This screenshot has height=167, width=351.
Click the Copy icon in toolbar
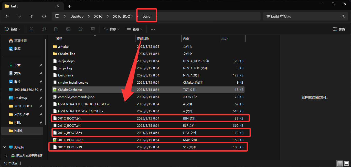[44, 29]
